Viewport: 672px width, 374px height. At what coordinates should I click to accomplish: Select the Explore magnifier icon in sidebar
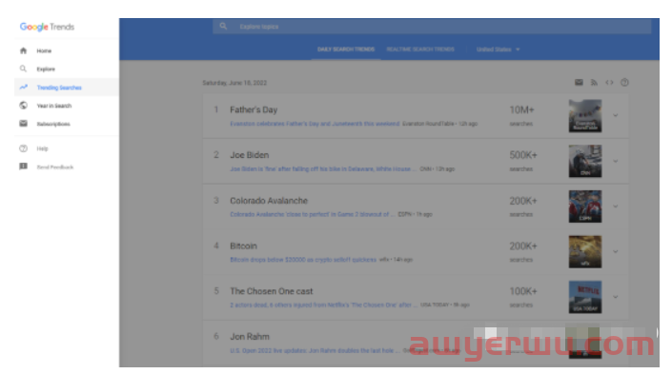click(23, 69)
